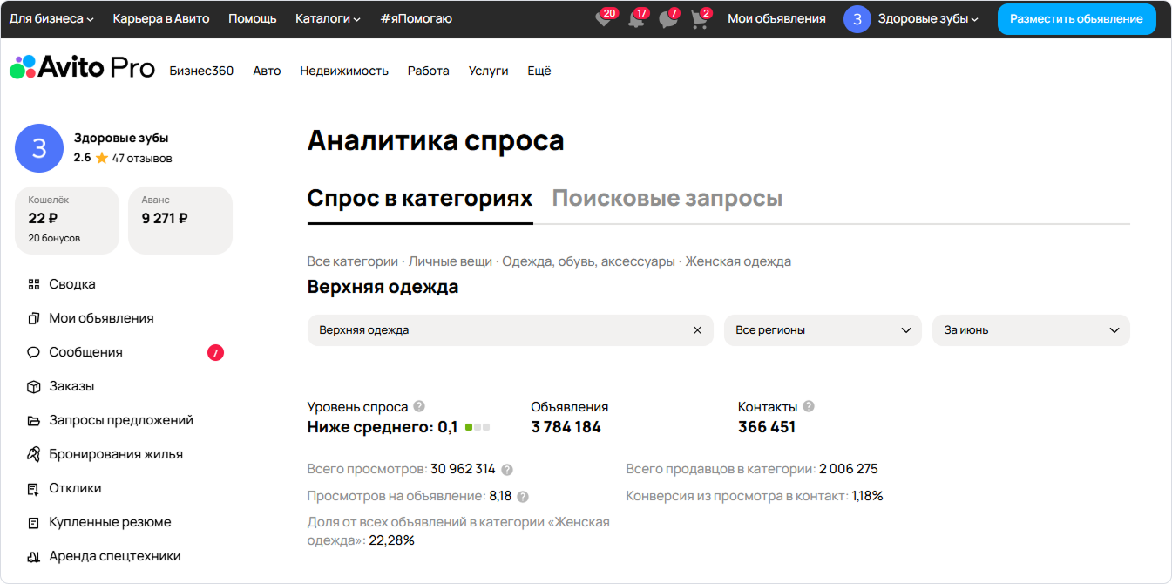Open notifications bell icon
This screenshot has width=1172, height=584.
pyautogui.click(x=636, y=19)
